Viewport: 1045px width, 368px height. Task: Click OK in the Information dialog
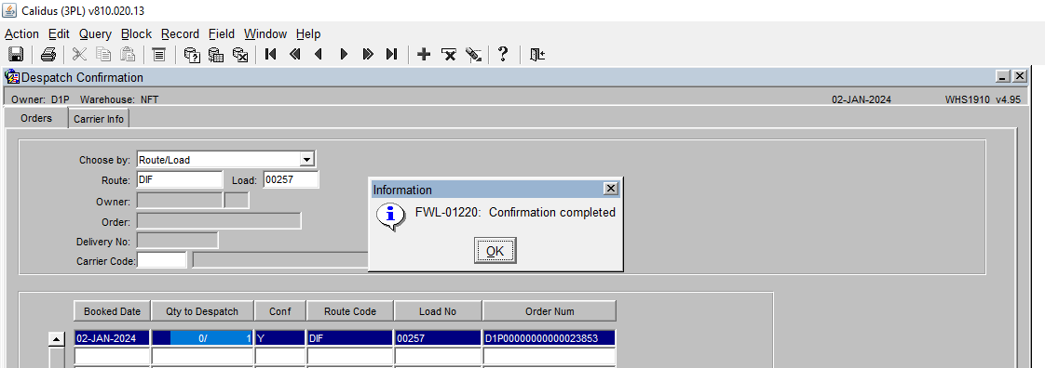[x=495, y=251]
